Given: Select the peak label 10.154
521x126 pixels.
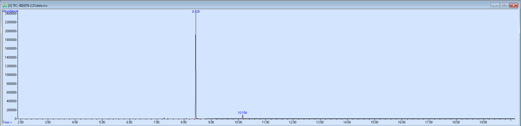Looking at the screenshot, I should [x=242, y=113].
